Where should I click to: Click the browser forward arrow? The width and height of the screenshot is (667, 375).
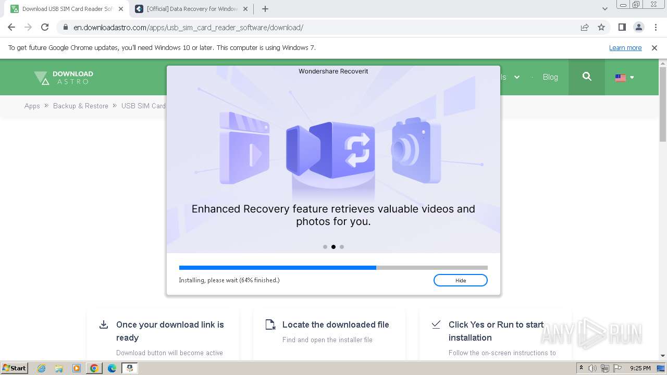pos(28,27)
